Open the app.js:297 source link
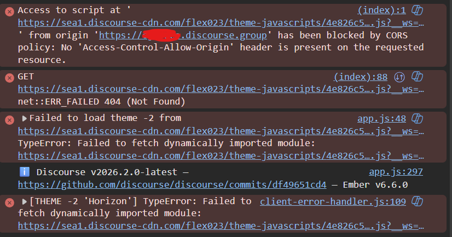 point(396,172)
